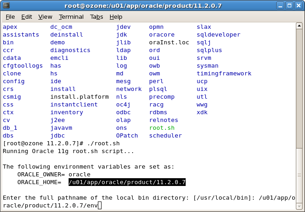Click the [/usr/local/bin] default path text

point(222,198)
